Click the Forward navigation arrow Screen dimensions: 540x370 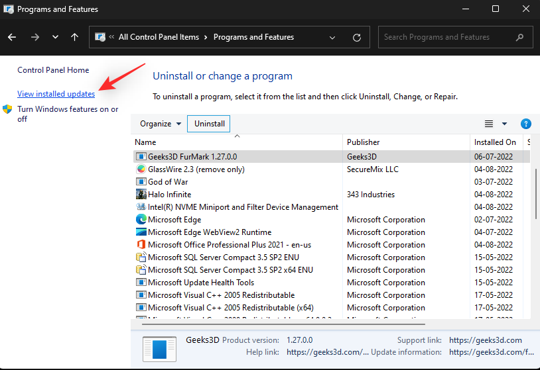pyautogui.click(x=34, y=37)
